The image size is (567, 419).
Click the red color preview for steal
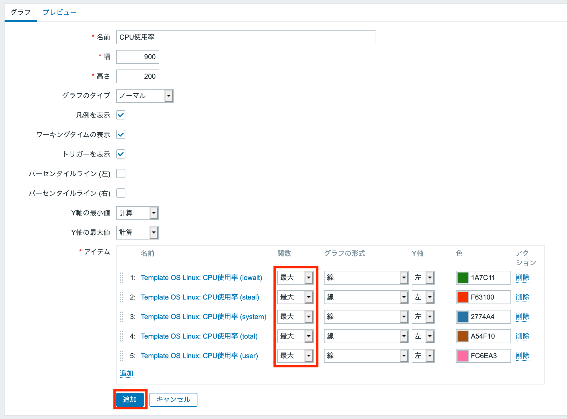point(463,297)
